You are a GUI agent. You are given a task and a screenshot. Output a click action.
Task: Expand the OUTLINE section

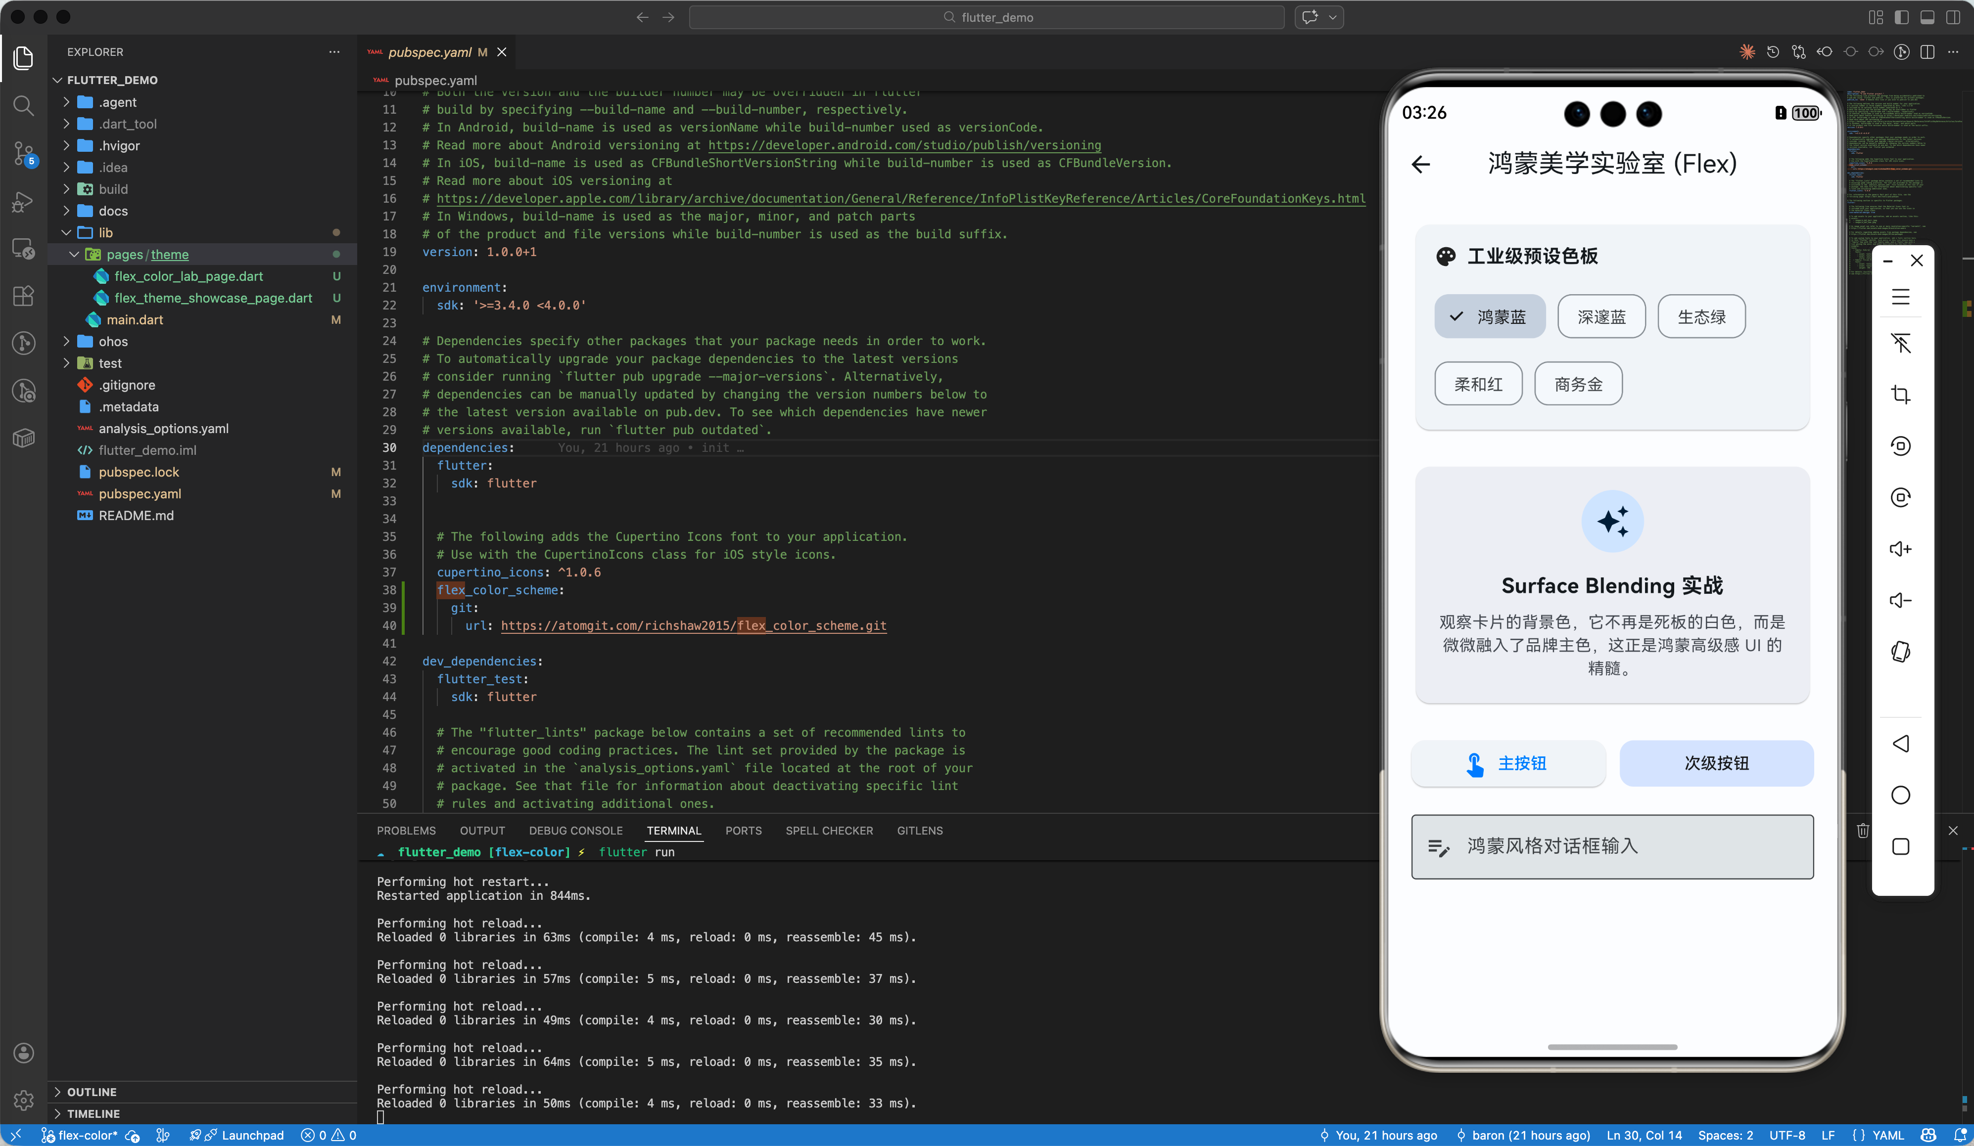coord(92,1091)
